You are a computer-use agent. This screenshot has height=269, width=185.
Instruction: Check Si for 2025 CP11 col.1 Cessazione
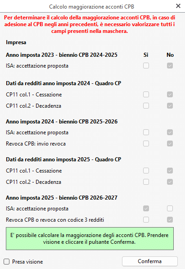coord(146,170)
